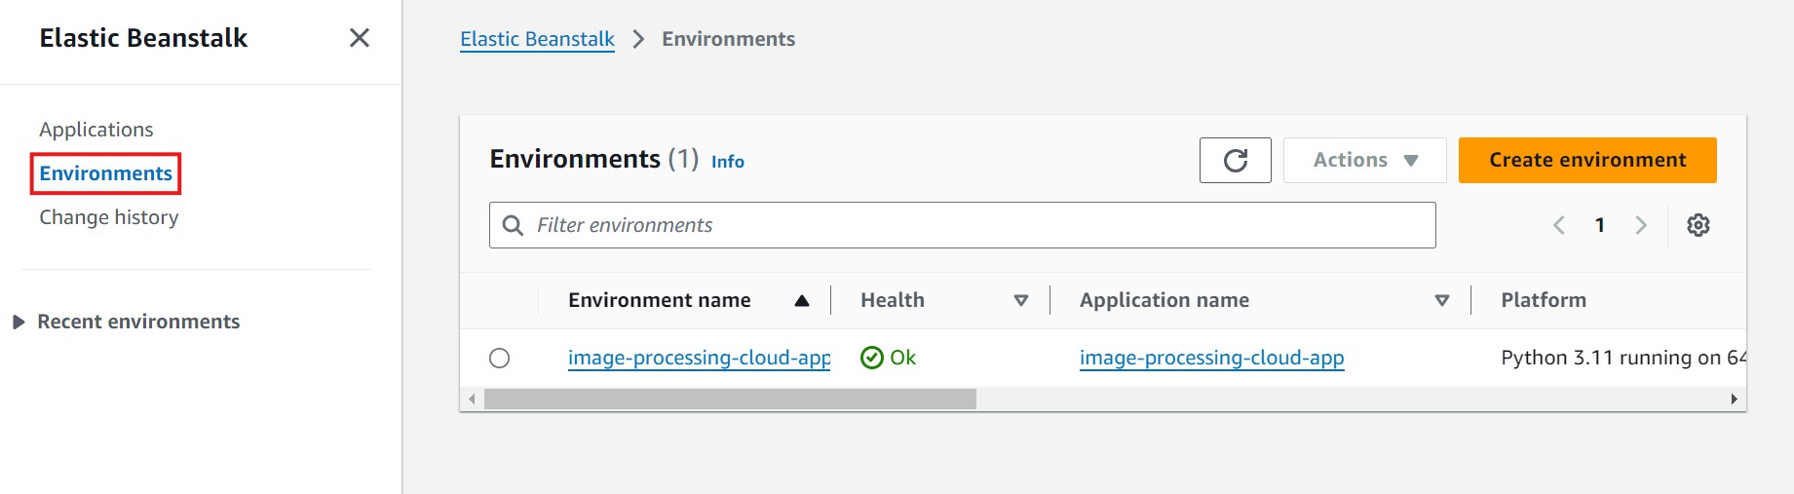Click the refresh environments icon button
Image resolution: width=1794 pixels, height=494 pixels.
1235,161
